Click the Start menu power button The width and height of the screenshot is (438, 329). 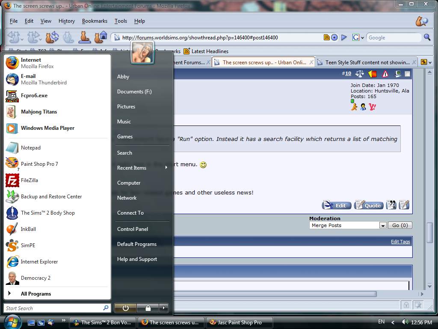[125, 308]
